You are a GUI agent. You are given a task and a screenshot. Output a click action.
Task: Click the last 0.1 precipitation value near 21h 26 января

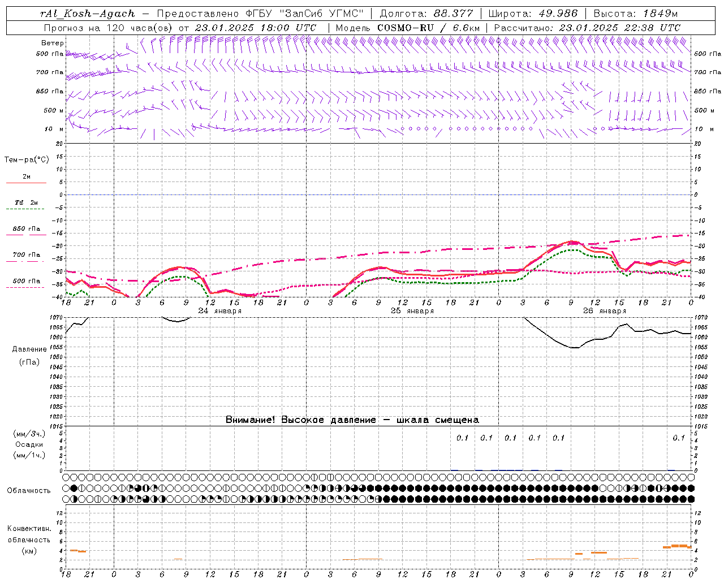click(679, 438)
